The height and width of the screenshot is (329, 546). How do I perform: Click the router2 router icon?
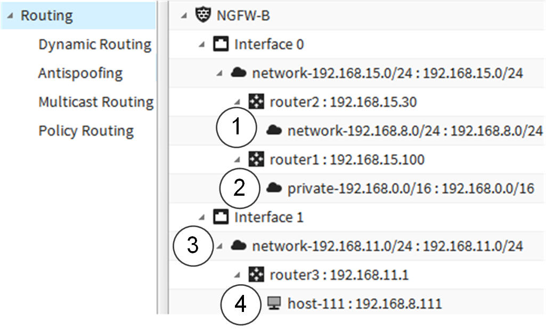point(256,102)
